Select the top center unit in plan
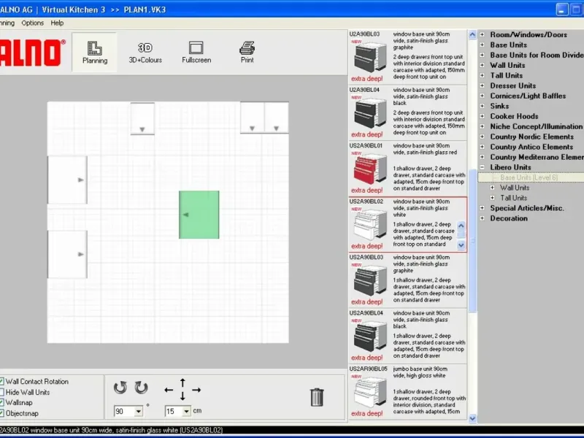The height and width of the screenshot is (438, 584). coord(142,118)
